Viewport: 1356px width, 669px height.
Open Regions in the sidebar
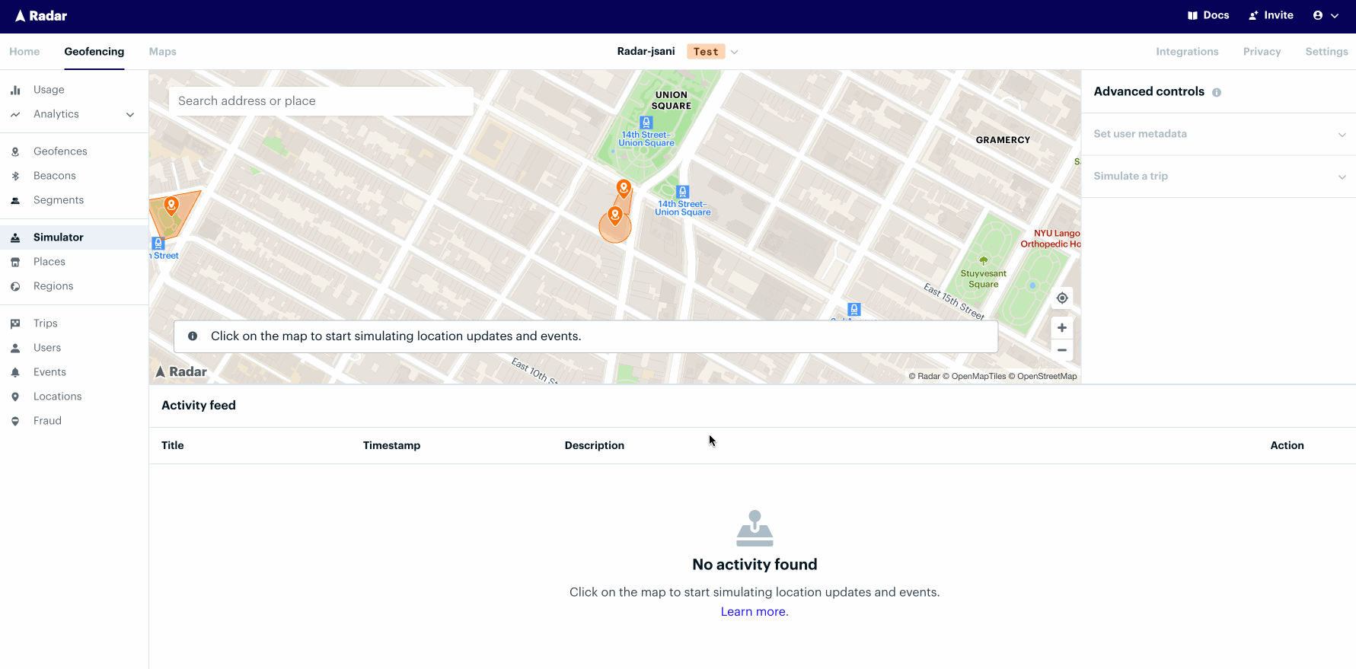pos(53,286)
